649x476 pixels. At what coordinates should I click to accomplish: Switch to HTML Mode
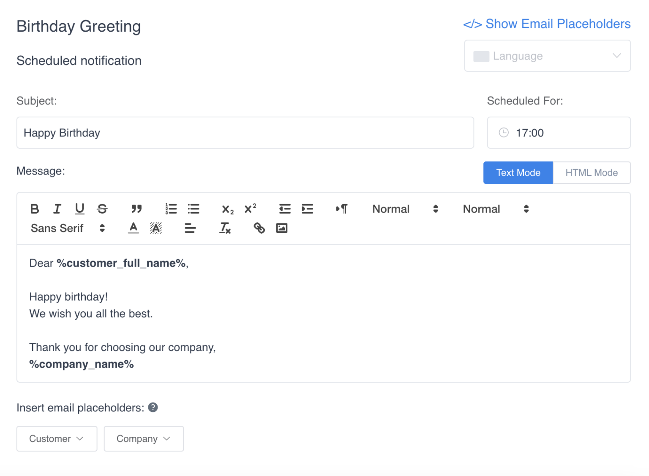tap(592, 173)
